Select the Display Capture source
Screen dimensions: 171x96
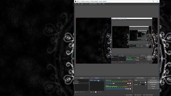coord(97,80)
